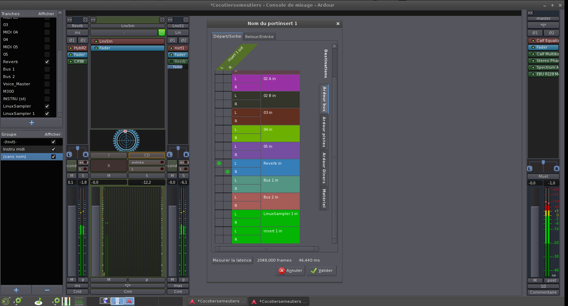Click the horizontal scrollbar under port matrix
568x306 pixels.
click(267, 249)
